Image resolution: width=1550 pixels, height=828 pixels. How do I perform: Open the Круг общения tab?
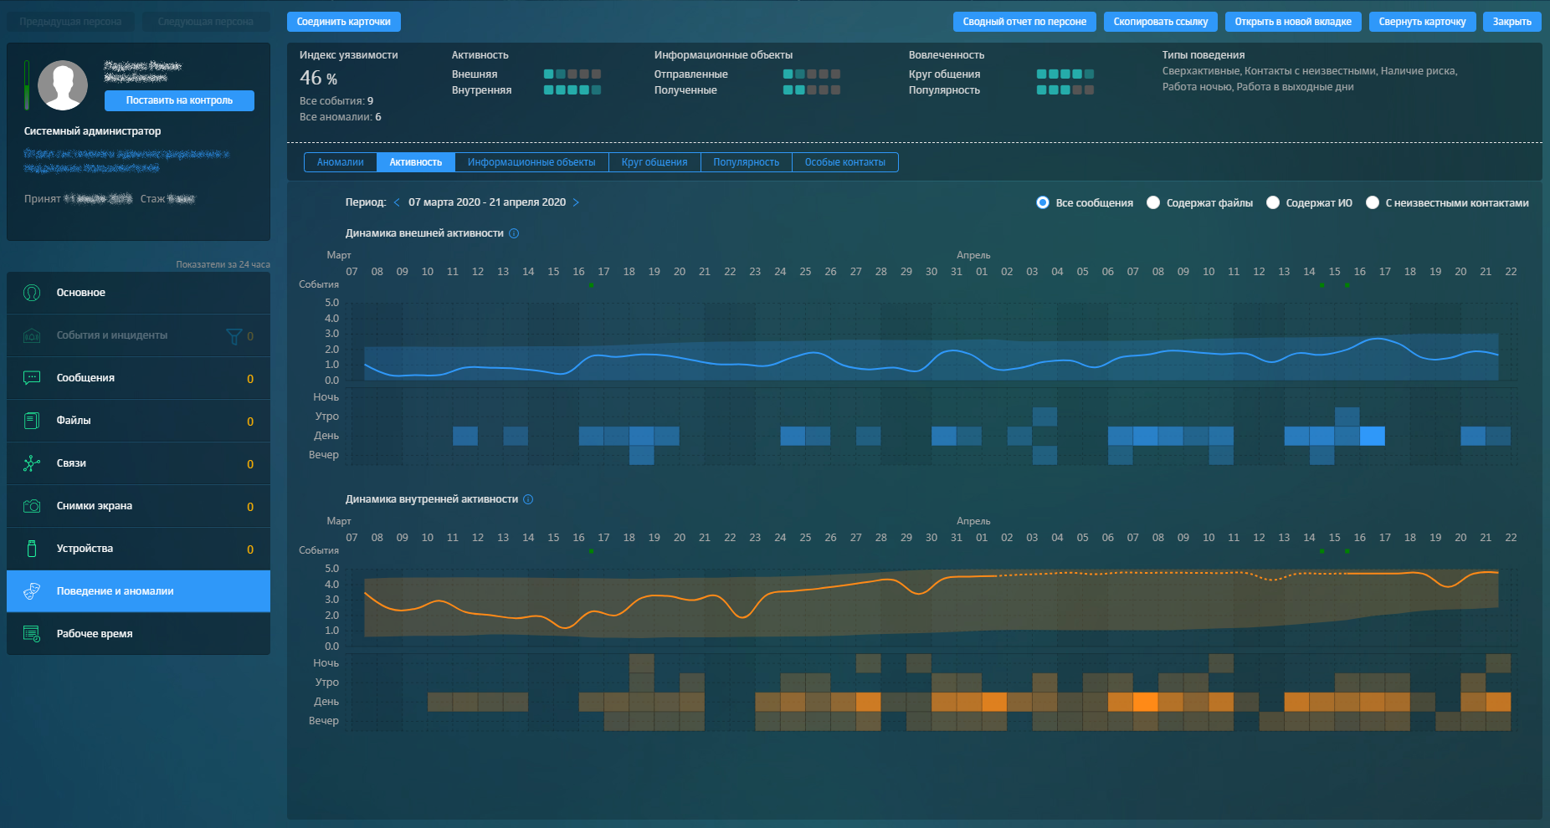pyautogui.click(x=654, y=162)
